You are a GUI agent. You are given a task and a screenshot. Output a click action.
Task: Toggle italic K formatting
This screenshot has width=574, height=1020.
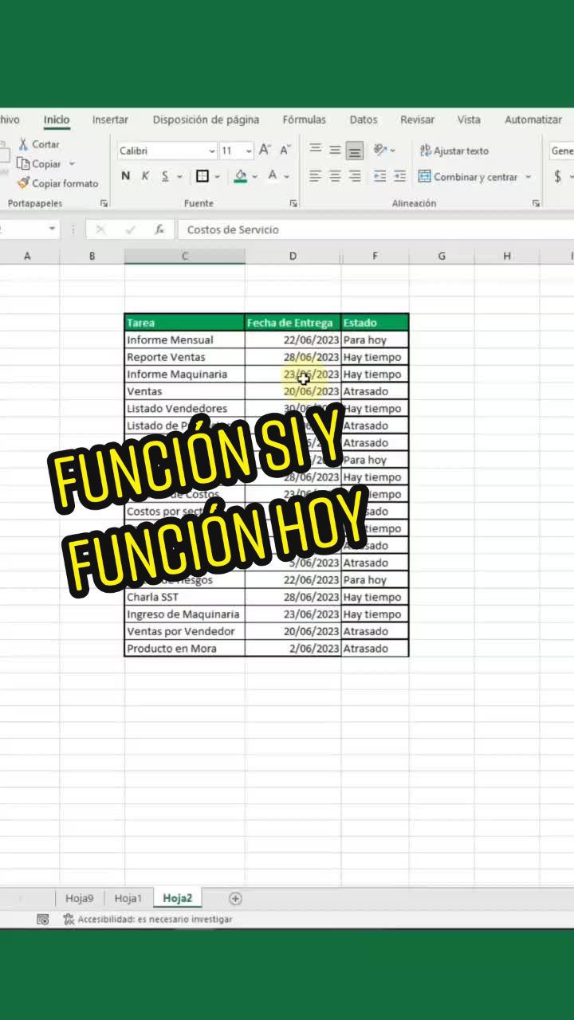(x=145, y=176)
